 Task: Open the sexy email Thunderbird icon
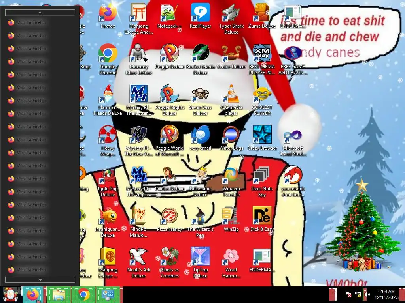click(201, 138)
